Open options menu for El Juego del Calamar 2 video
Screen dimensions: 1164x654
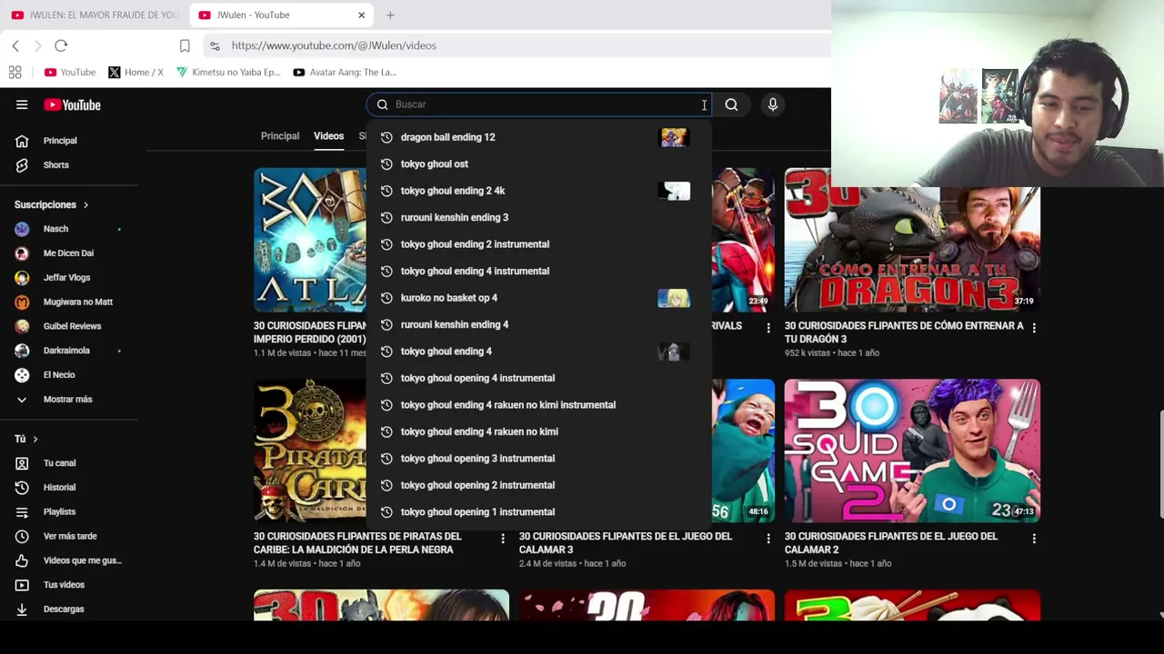(x=1034, y=538)
